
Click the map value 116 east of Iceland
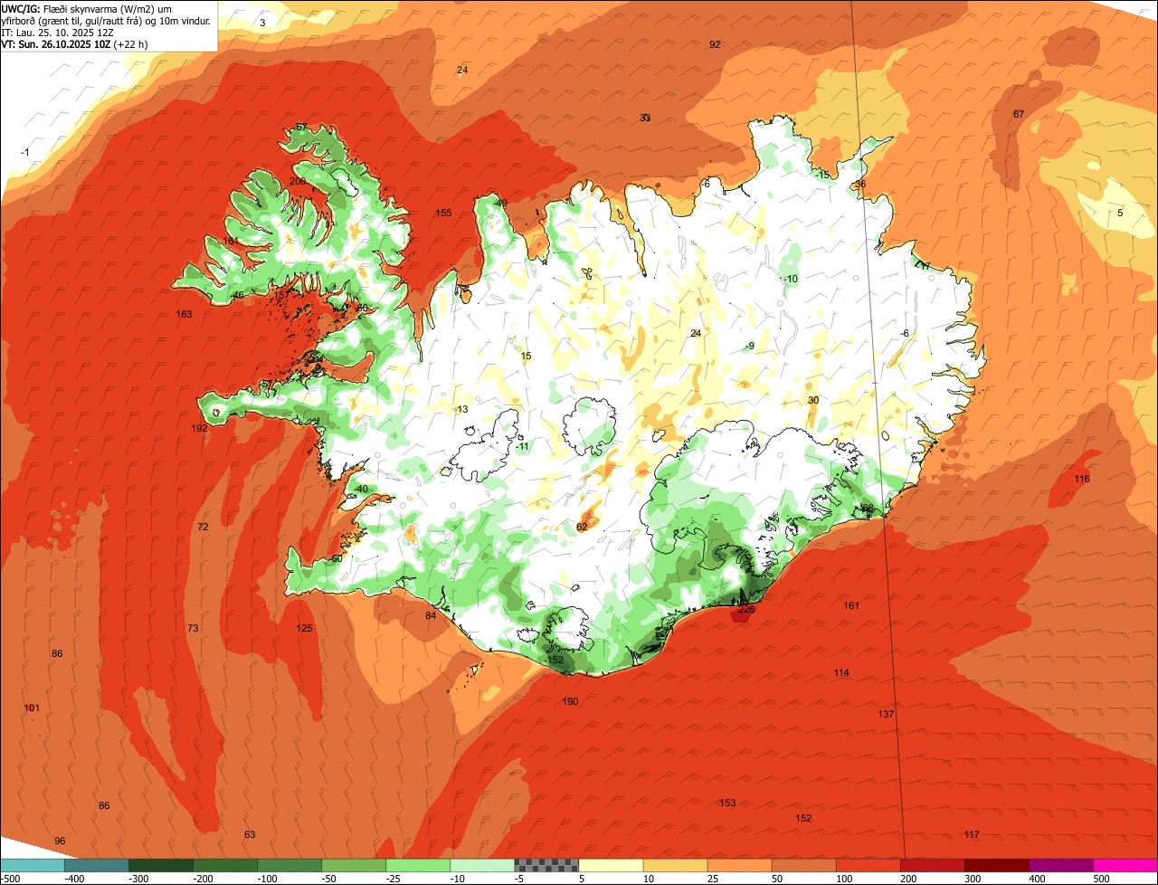1082,478
